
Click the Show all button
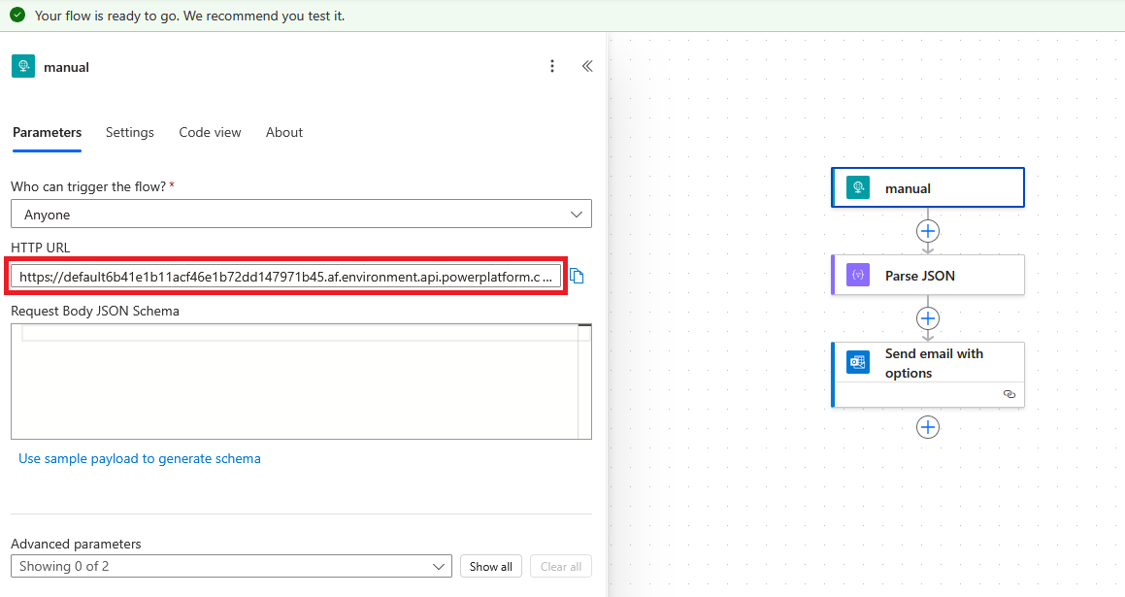pyautogui.click(x=491, y=566)
